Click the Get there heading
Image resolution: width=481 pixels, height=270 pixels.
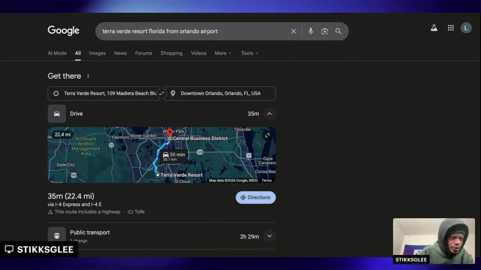tap(64, 76)
